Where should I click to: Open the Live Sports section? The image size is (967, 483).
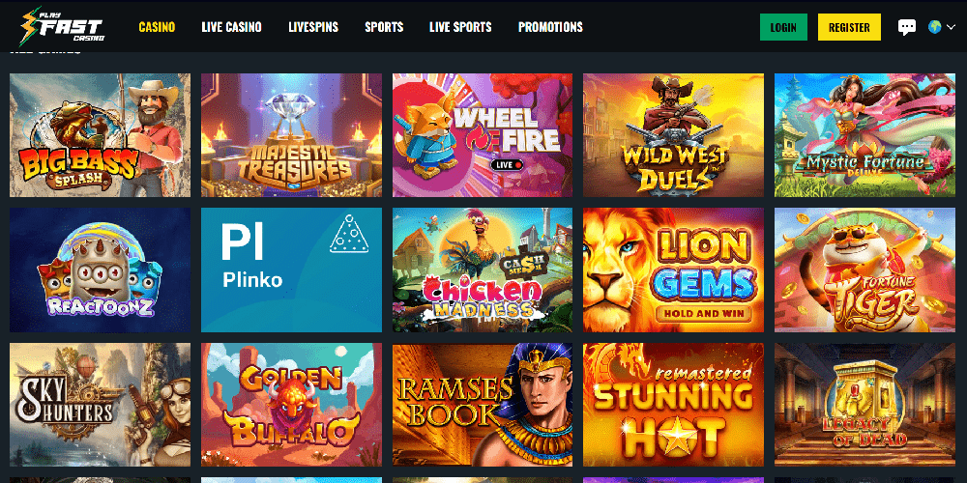(x=460, y=27)
